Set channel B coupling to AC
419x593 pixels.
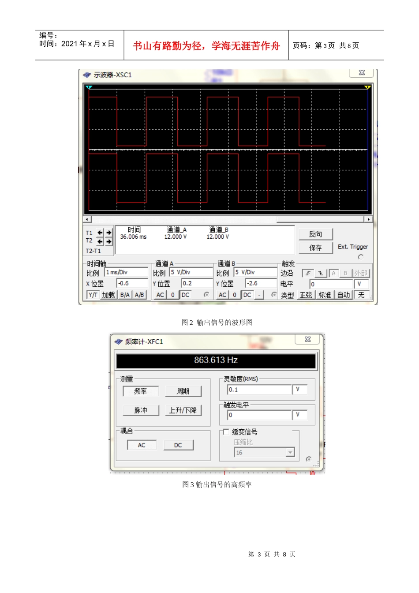[222, 295]
